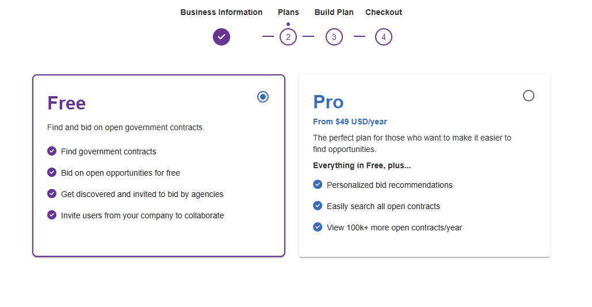Click the Pro plan heading
The image size is (592, 307).
point(329,102)
